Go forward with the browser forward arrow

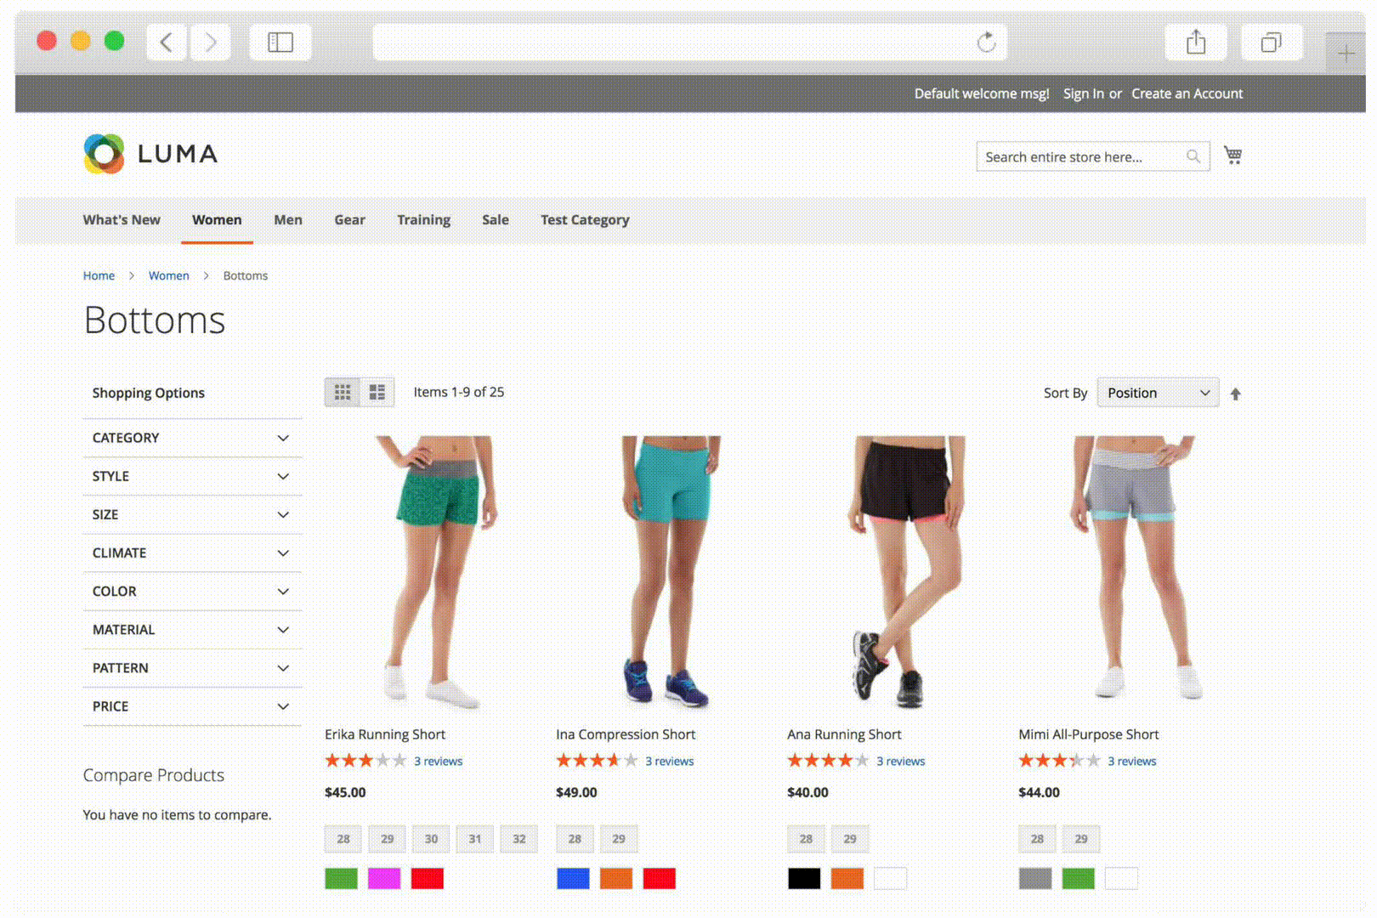coord(210,42)
